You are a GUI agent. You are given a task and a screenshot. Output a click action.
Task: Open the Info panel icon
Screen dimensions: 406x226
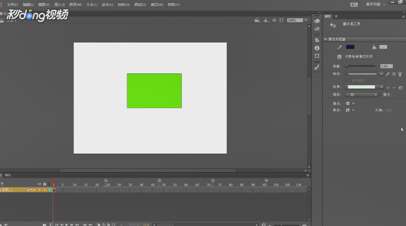click(x=317, y=48)
